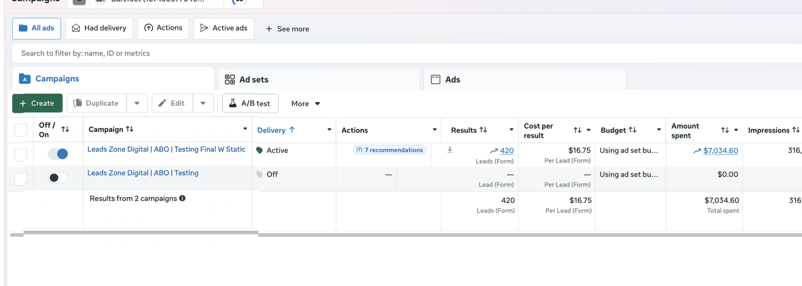Click the trend arrow icon beside 420

494,150
